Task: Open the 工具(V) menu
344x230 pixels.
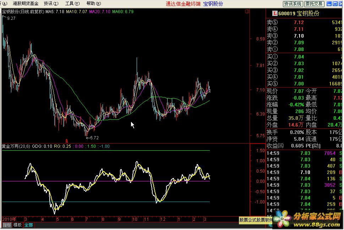Action: [x=72, y=4]
